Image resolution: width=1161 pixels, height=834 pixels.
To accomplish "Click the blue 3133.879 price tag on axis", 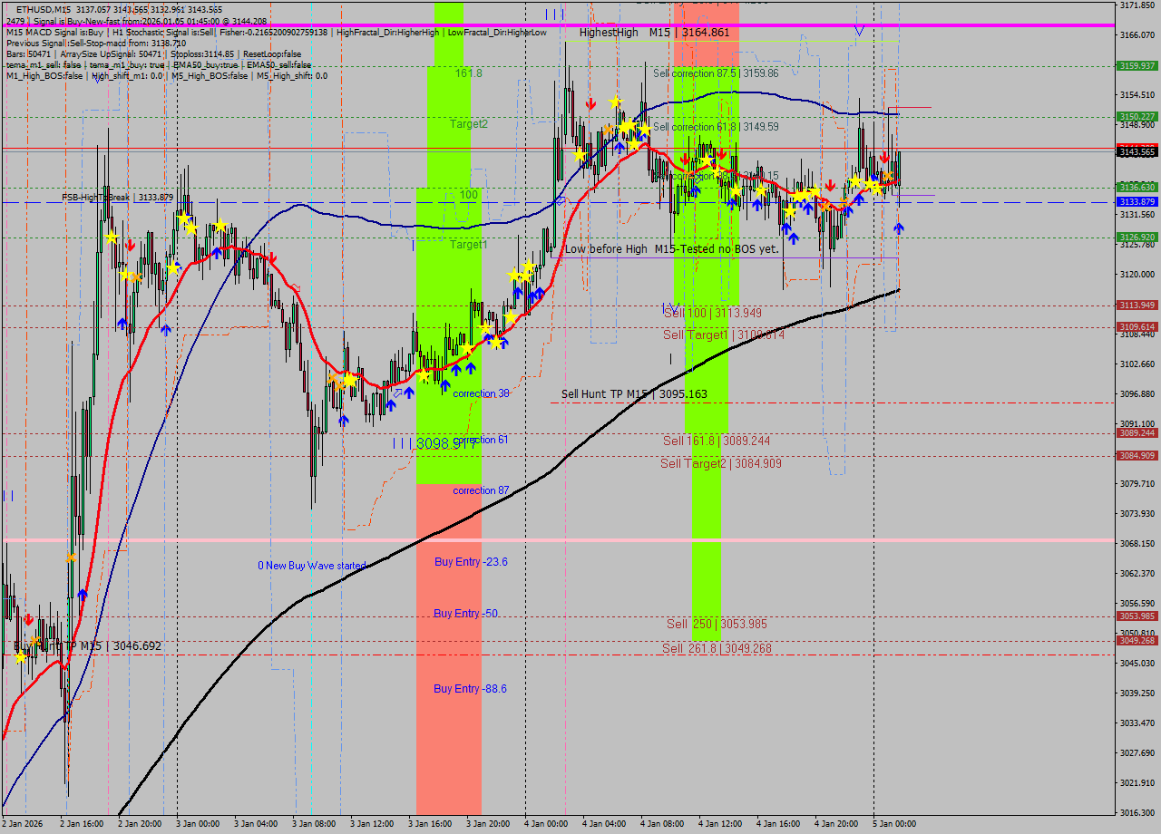I will tap(1137, 201).
